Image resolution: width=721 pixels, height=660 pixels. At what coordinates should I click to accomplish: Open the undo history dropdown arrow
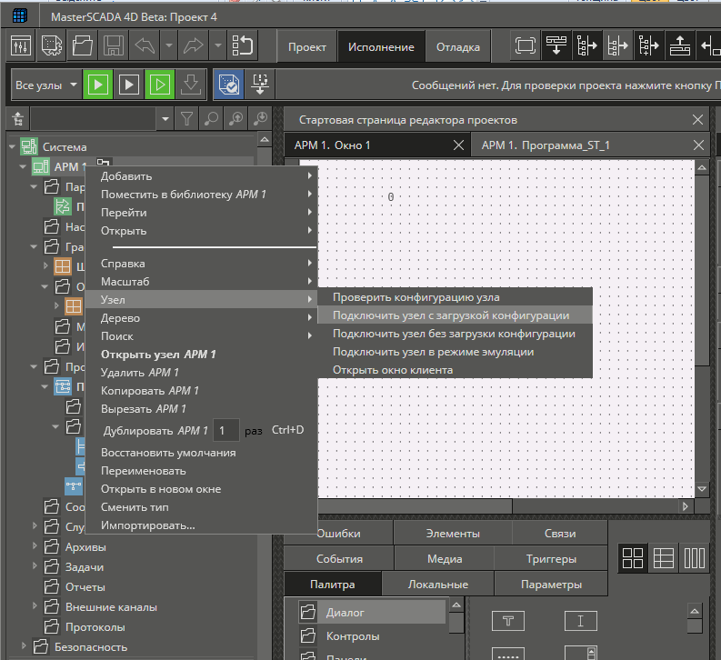tap(169, 46)
